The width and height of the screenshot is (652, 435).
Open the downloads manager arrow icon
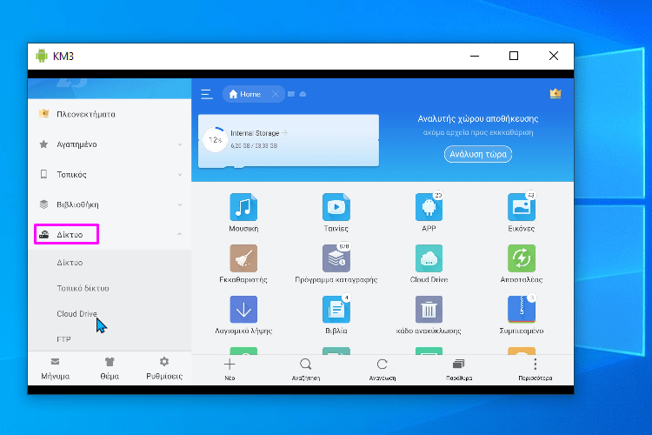243,310
